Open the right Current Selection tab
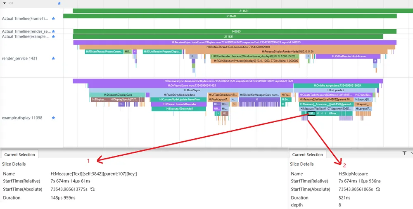413x209 pixels. pyautogui.click(x=307, y=154)
